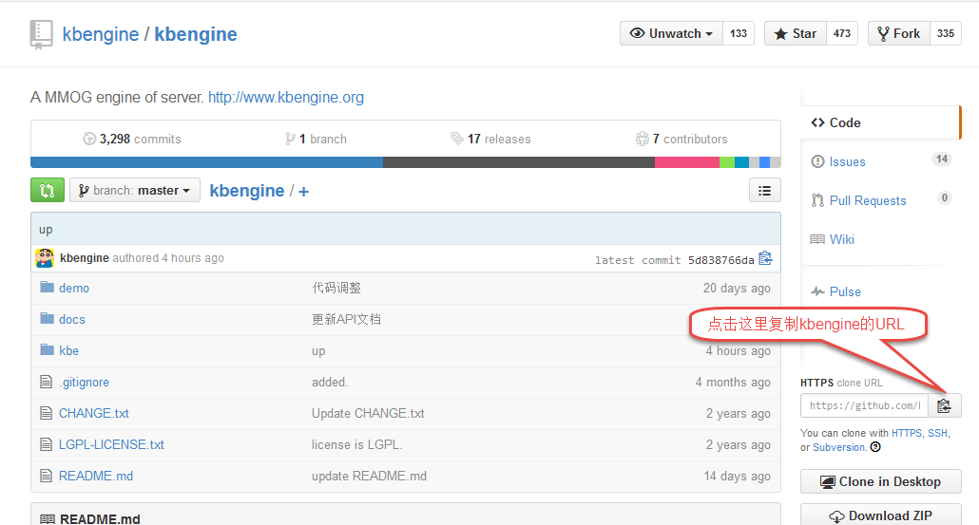Image resolution: width=979 pixels, height=525 pixels.
Task: Click the blue segment of language bar
Action: 206,162
